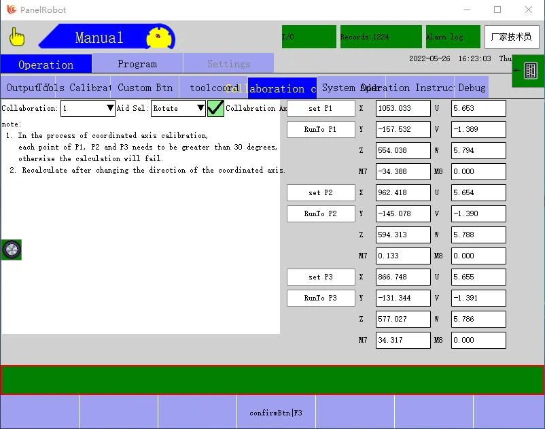Click the wheel icon on left edge
Image resolution: width=545 pixels, height=429 pixels.
click(x=12, y=250)
